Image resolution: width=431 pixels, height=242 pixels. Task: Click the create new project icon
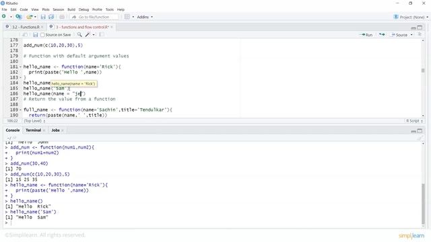[x=19, y=17]
